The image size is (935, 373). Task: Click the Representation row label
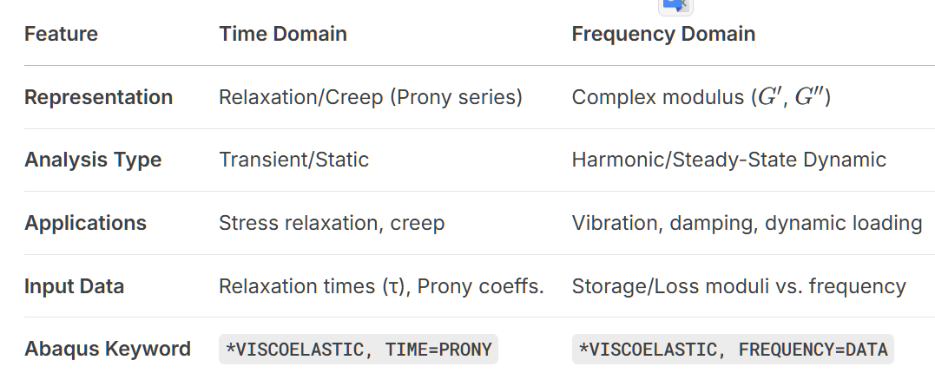(98, 97)
